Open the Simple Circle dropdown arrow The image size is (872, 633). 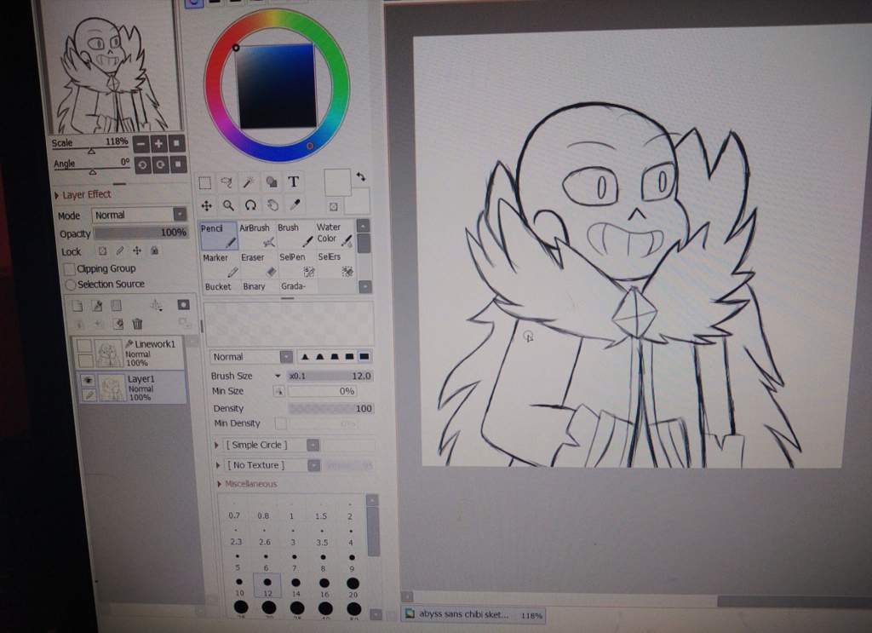click(x=313, y=445)
